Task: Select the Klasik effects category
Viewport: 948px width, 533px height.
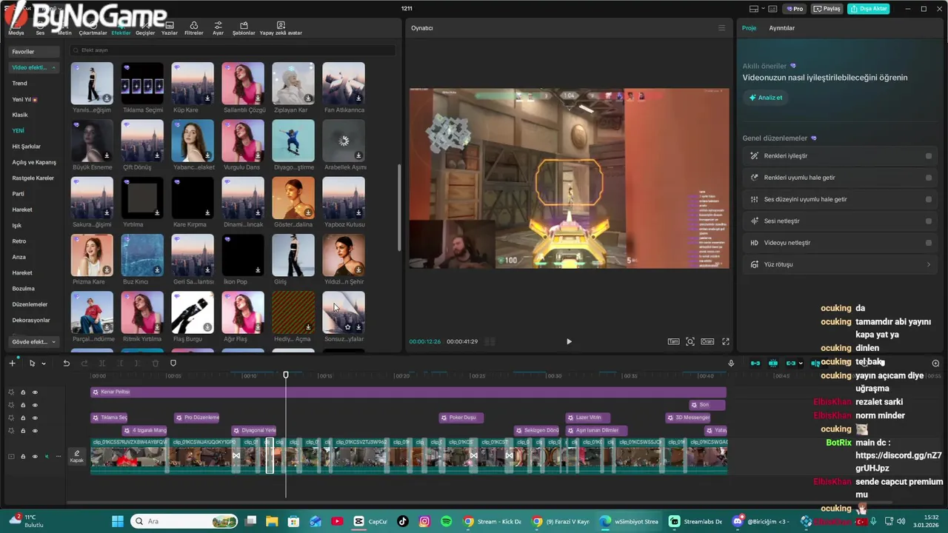Action: [20, 115]
